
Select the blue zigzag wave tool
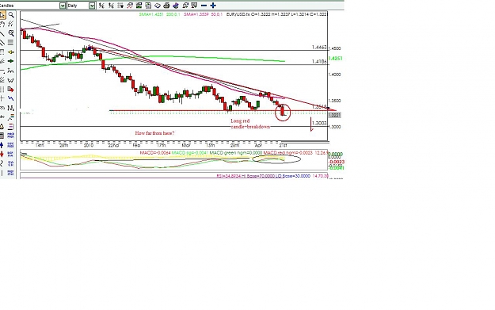(x=11, y=98)
